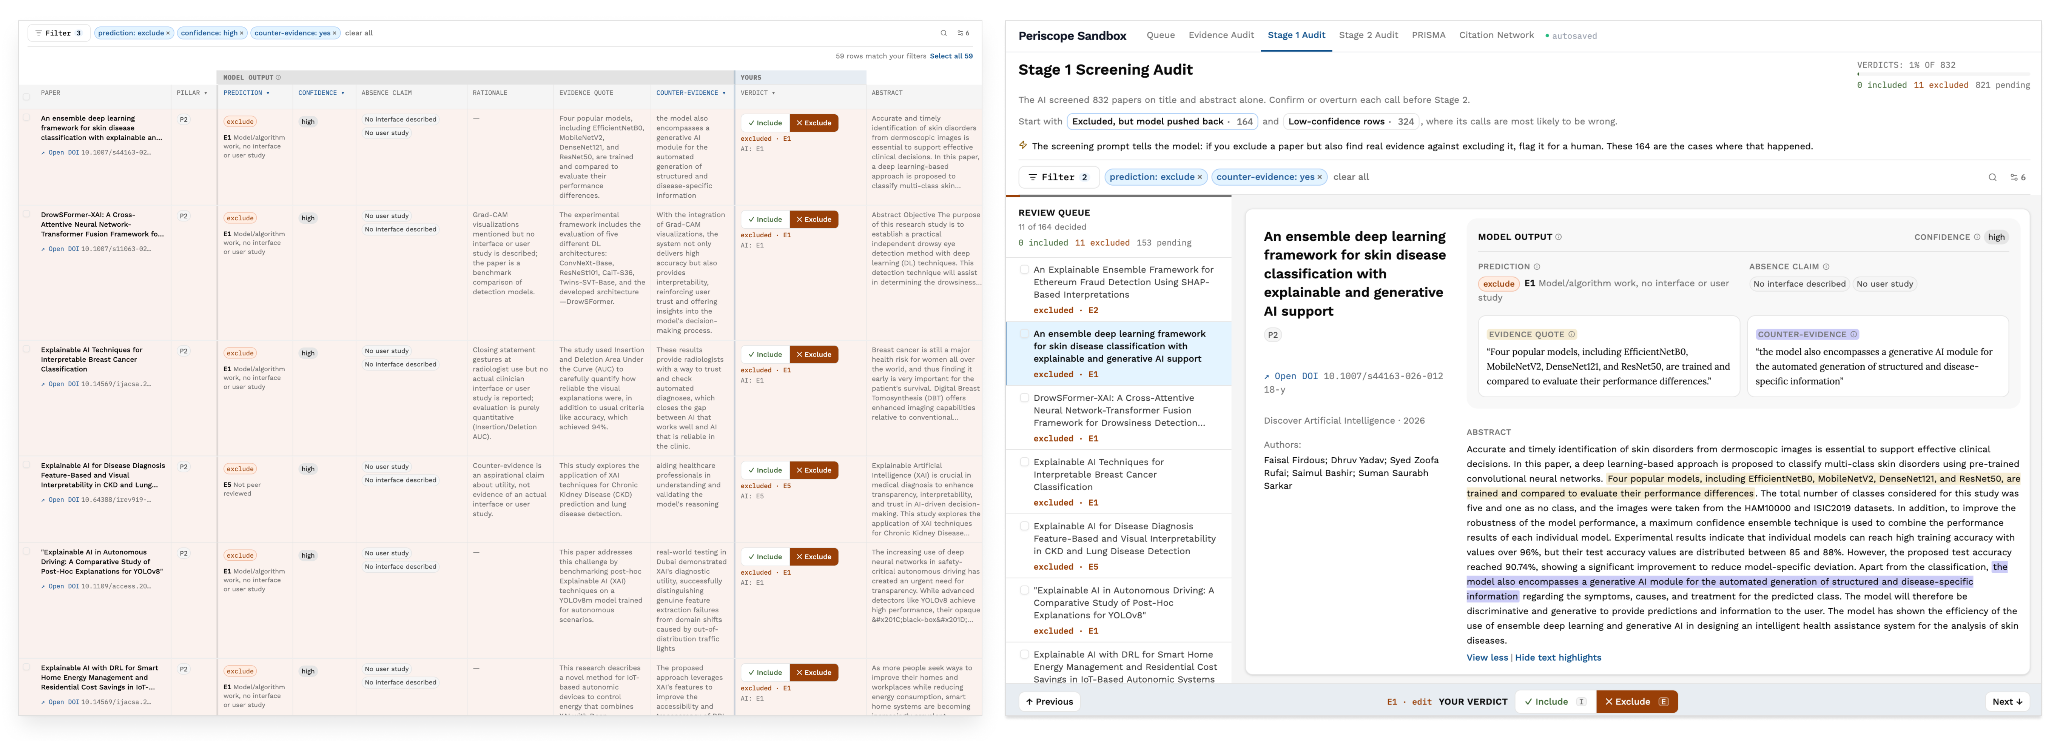Click the search icon in the Stage 1 Audit filter bar
The width and height of the screenshot is (2060, 741).
click(1993, 177)
